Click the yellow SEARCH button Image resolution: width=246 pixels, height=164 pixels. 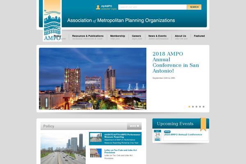point(194,7)
